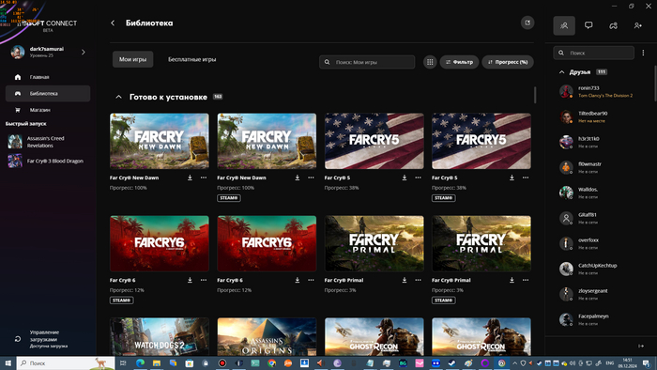Switch library to grid view icon

coord(430,62)
